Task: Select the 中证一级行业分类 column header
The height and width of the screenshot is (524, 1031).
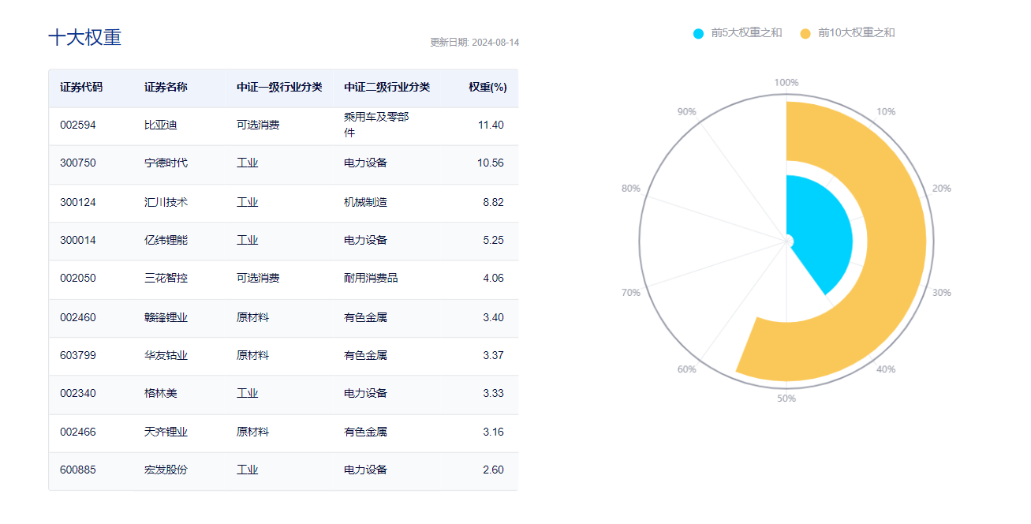Action: tap(279, 88)
